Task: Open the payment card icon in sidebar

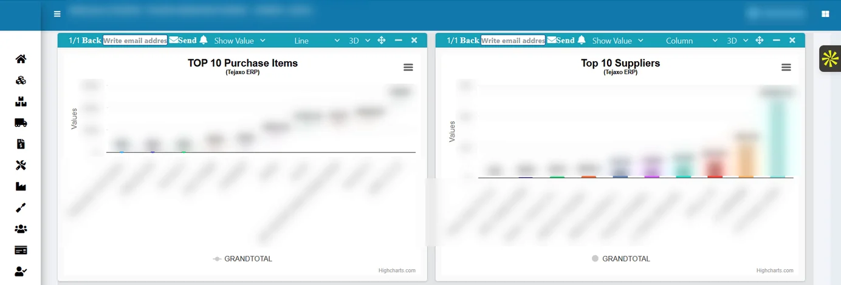Action: (21, 250)
